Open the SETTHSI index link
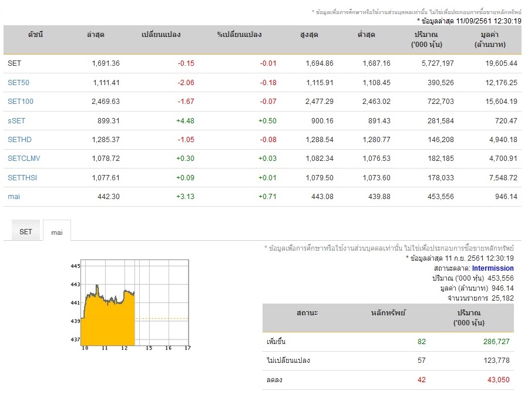The width and height of the screenshot is (528, 394). click(22, 177)
